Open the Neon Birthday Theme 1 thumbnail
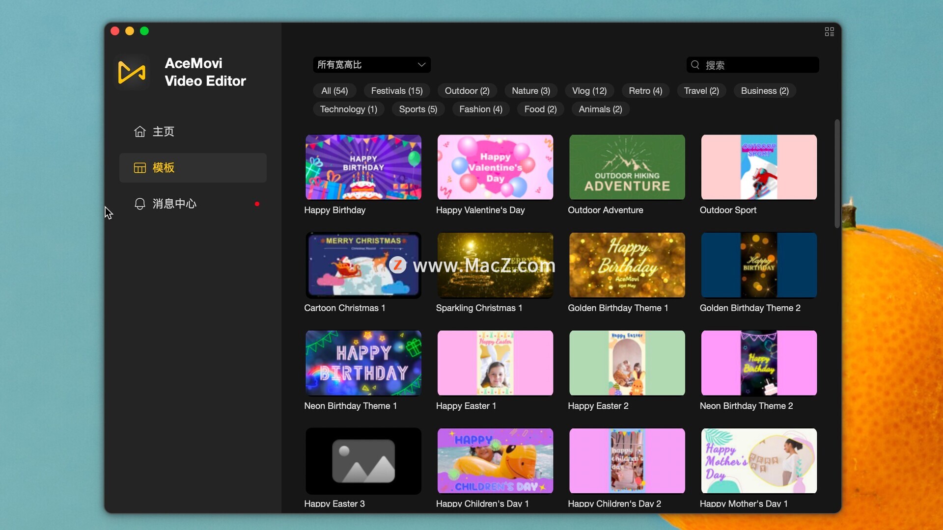The width and height of the screenshot is (943, 530). 363,363
